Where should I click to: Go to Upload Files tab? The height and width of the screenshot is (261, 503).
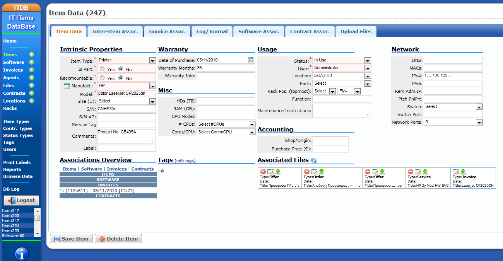(x=356, y=31)
